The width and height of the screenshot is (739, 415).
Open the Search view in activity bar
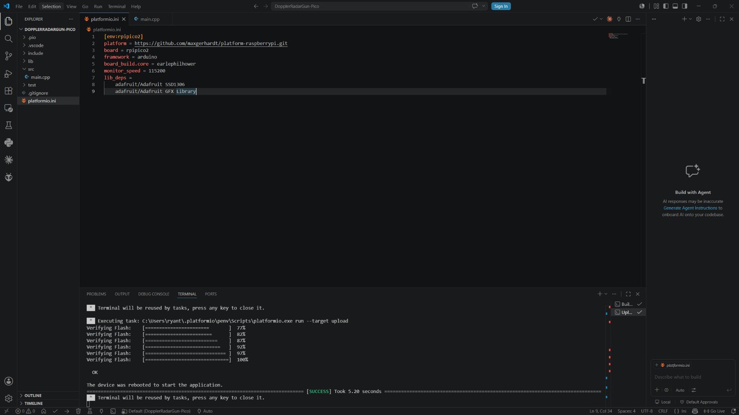pyautogui.click(x=8, y=38)
